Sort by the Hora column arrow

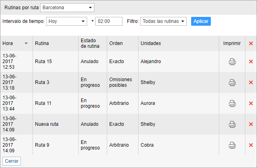[27, 43]
